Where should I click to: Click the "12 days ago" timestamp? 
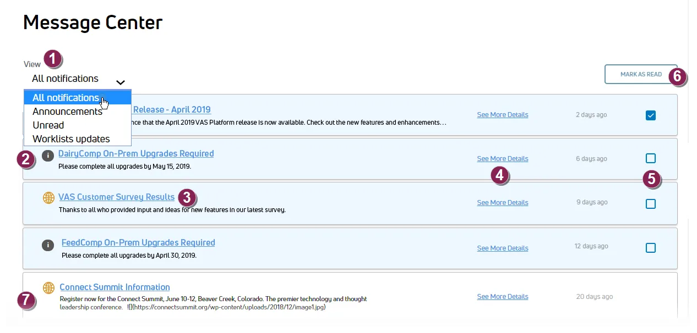[591, 246]
